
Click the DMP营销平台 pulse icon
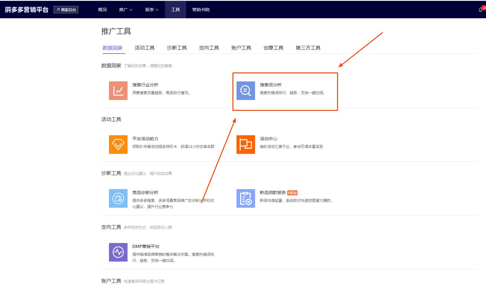pos(118,252)
